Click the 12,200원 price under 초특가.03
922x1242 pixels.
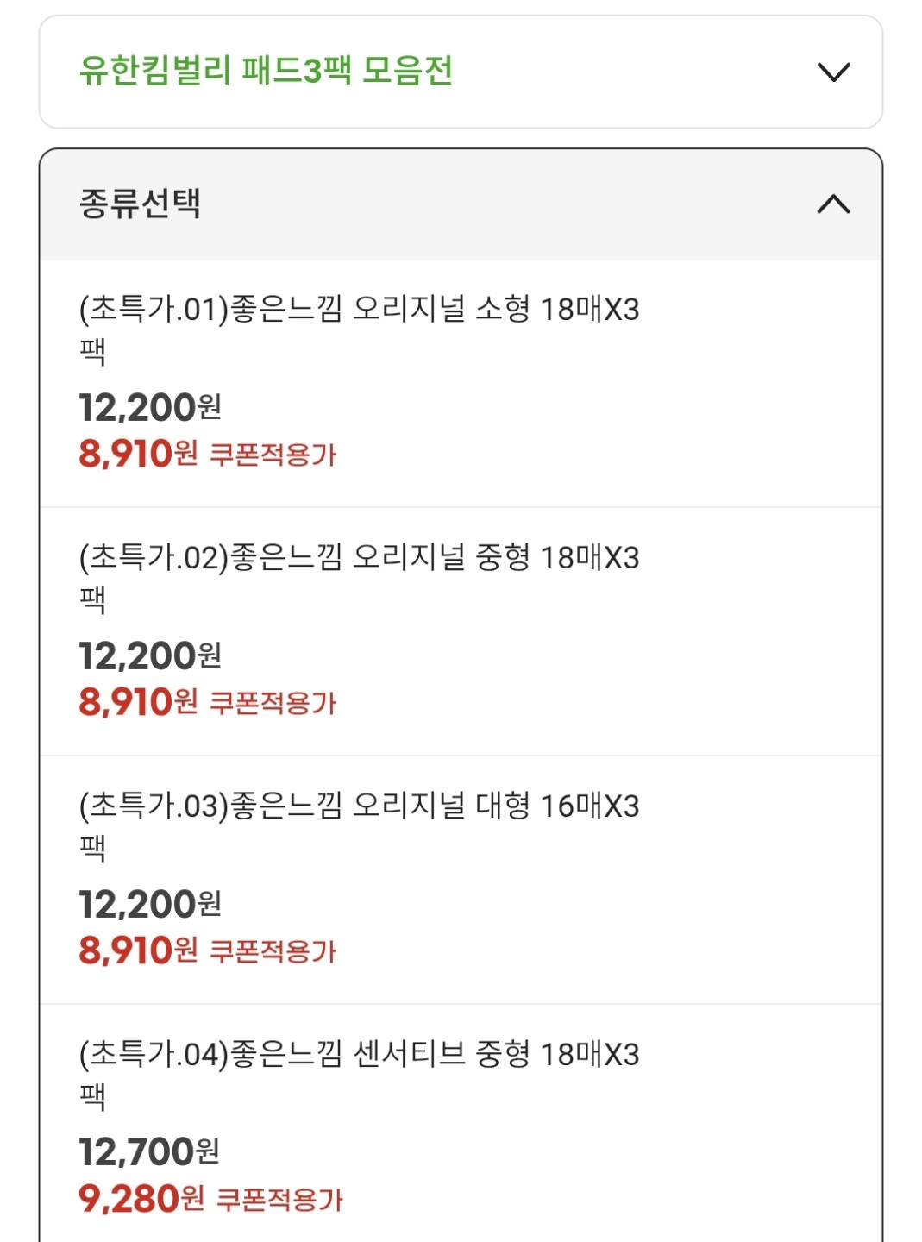pyautogui.click(x=150, y=904)
